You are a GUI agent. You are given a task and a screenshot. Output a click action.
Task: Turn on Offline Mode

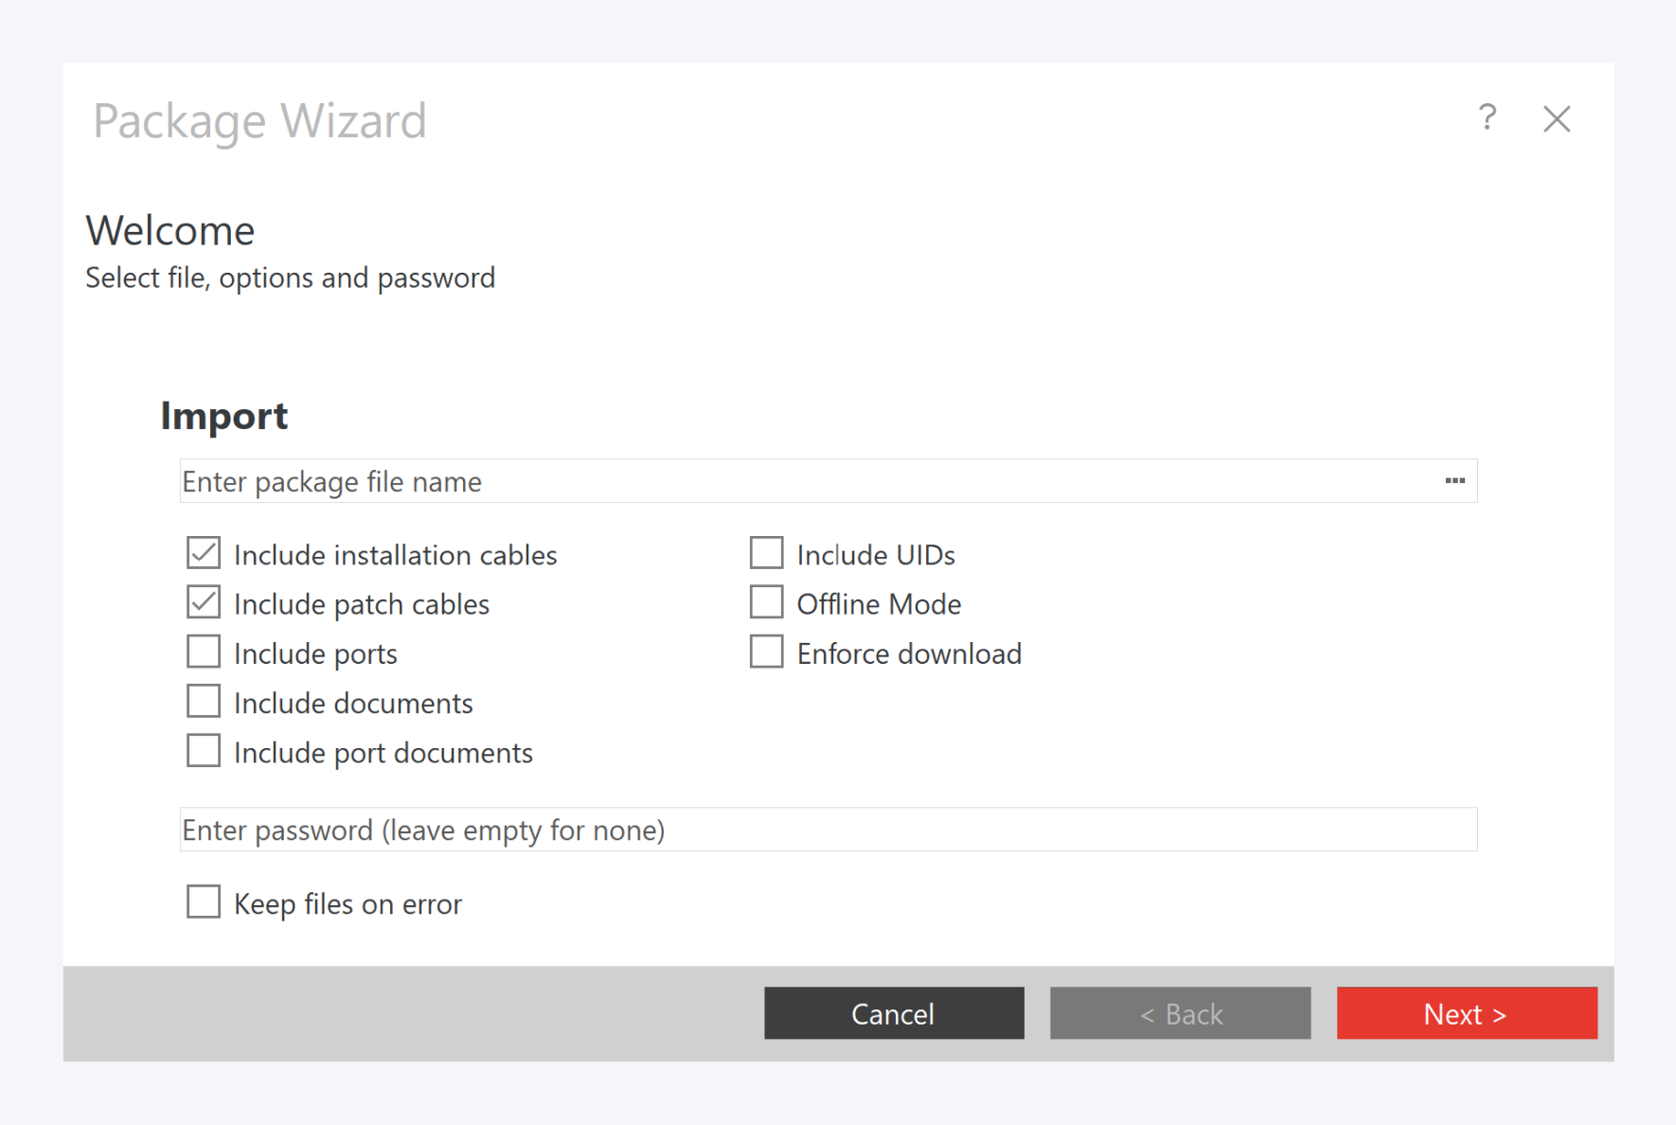tap(766, 602)
